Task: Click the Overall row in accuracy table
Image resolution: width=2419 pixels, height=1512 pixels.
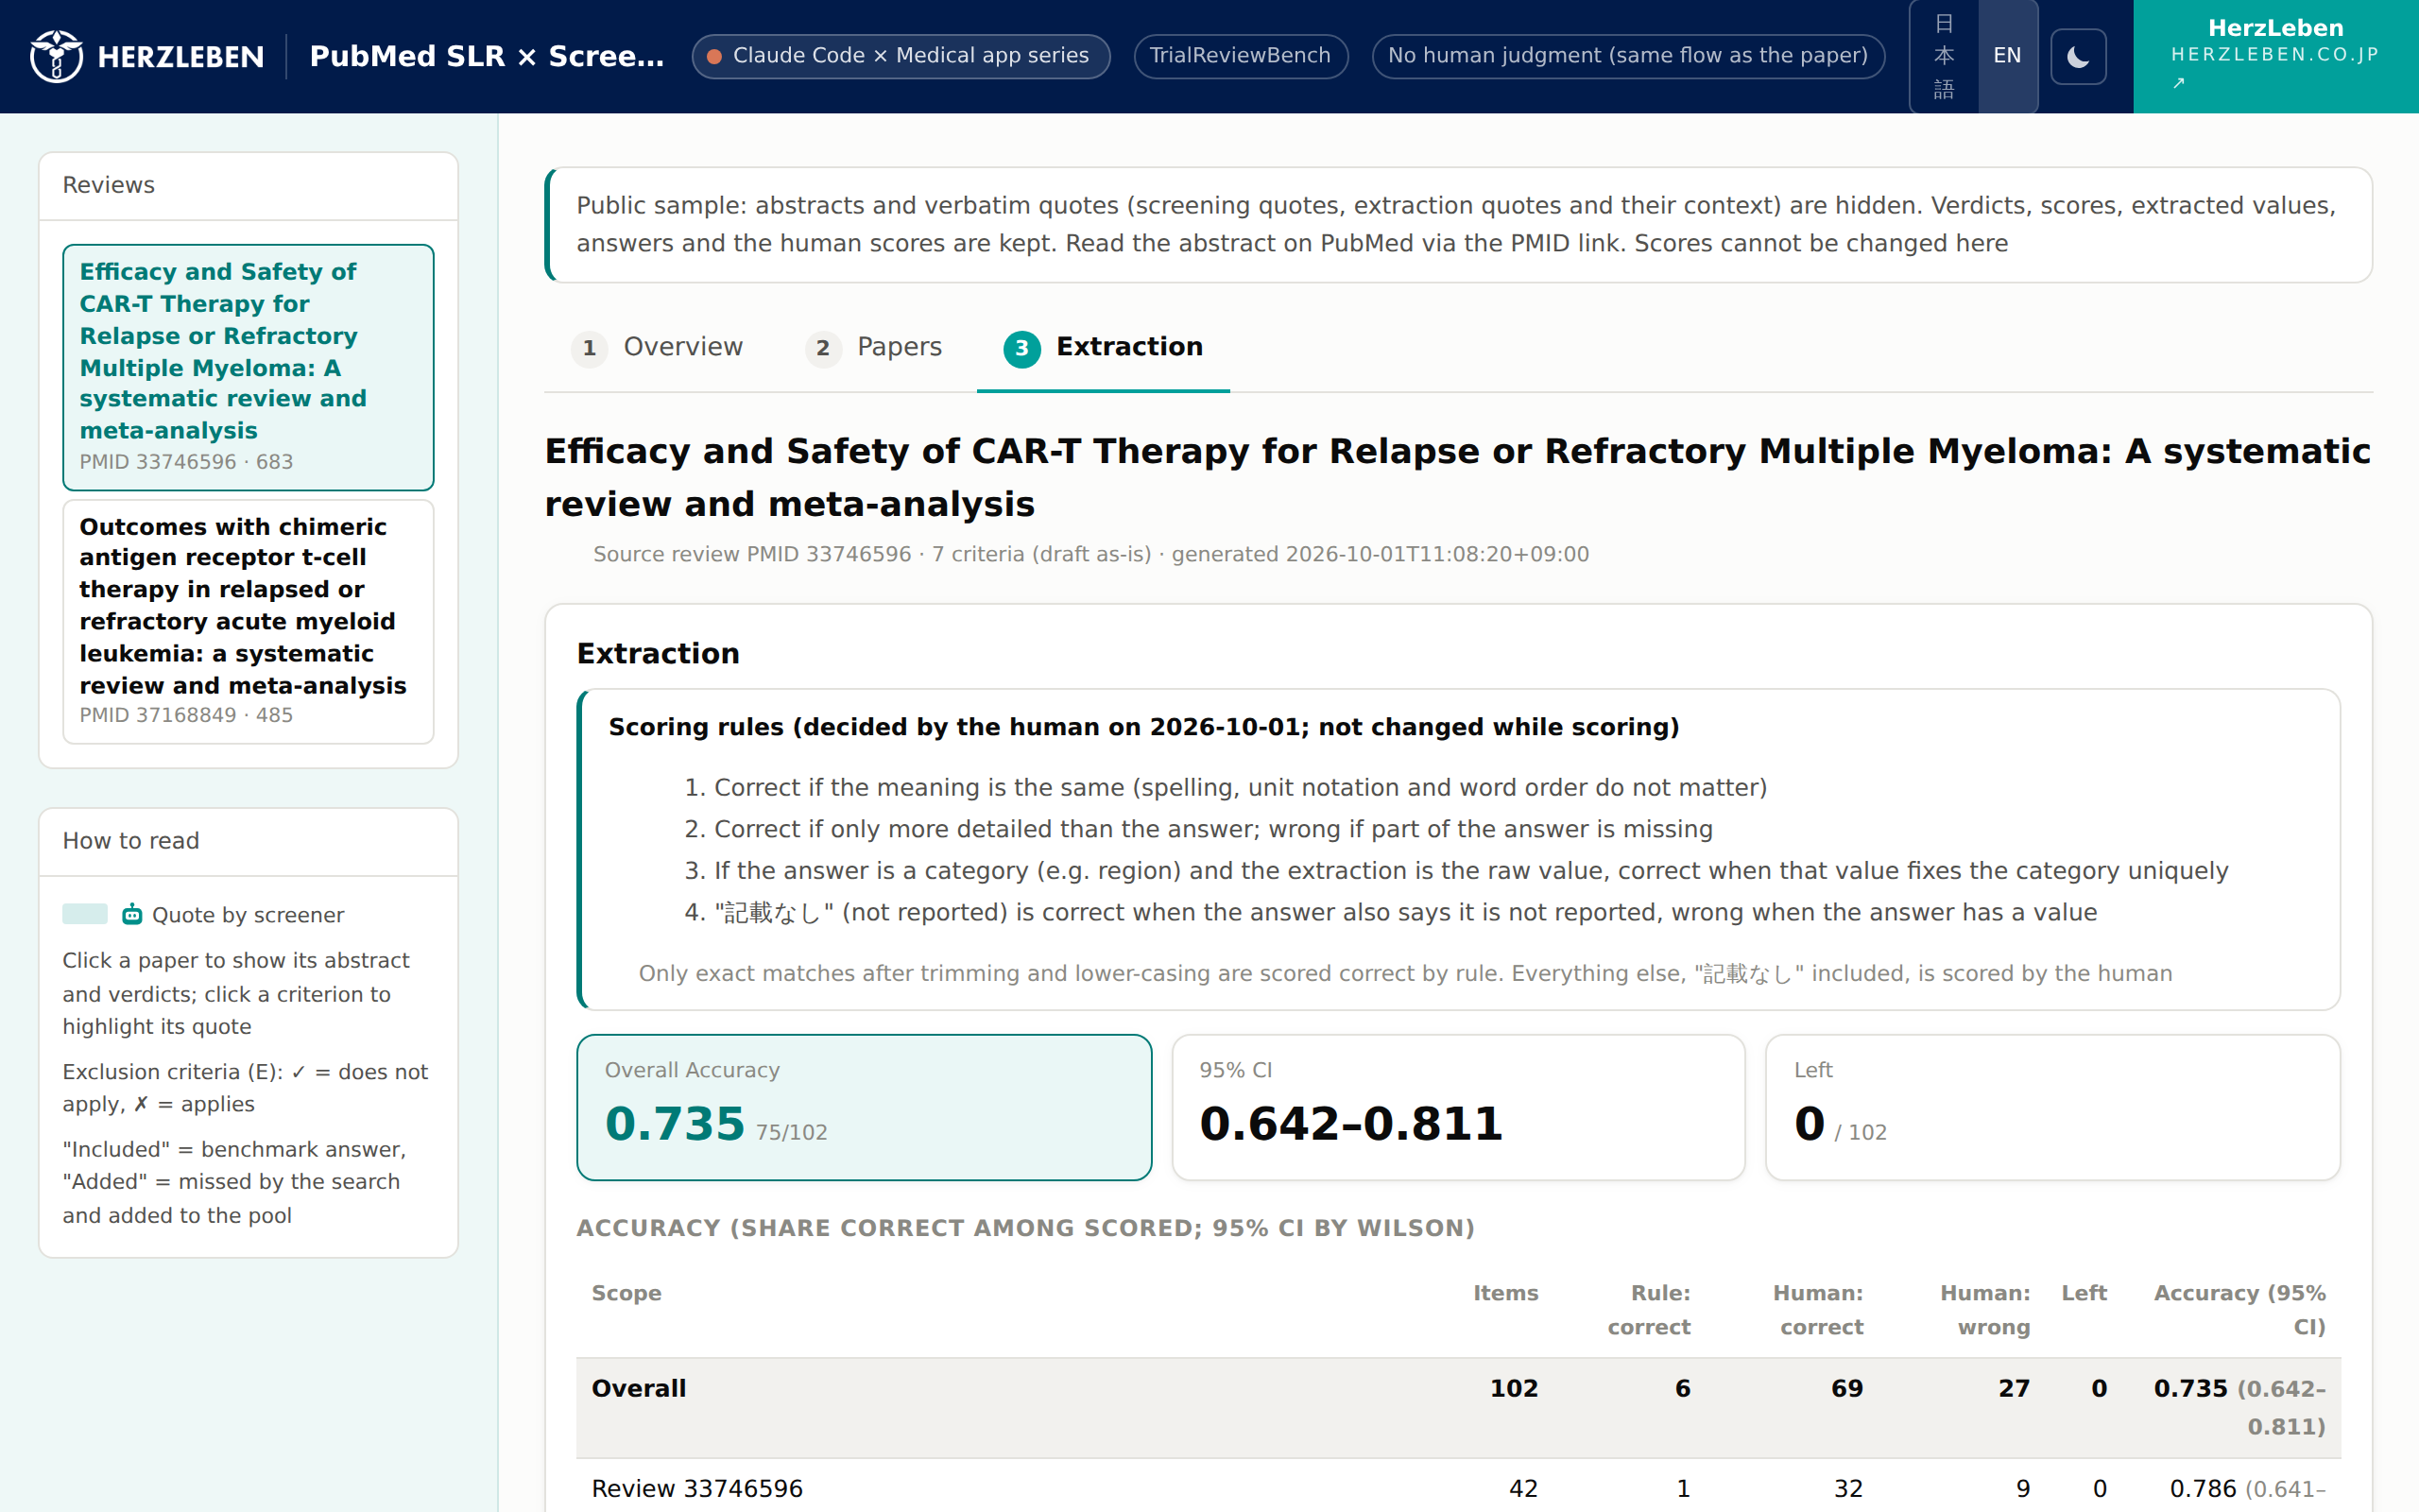Action: pyautogui.click(x=1458, y=1407)
